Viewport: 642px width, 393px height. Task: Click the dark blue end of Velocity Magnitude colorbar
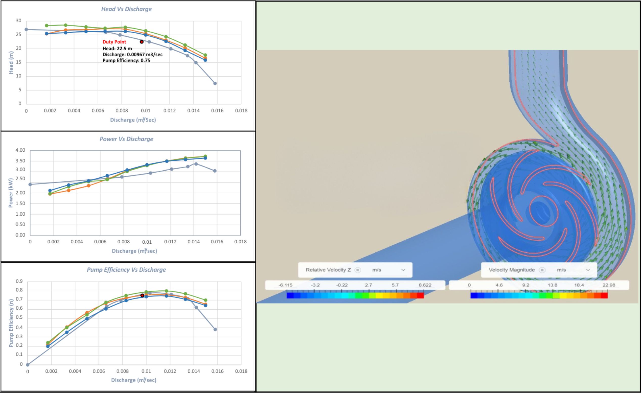pyautogui.click(x=474, y=295)
